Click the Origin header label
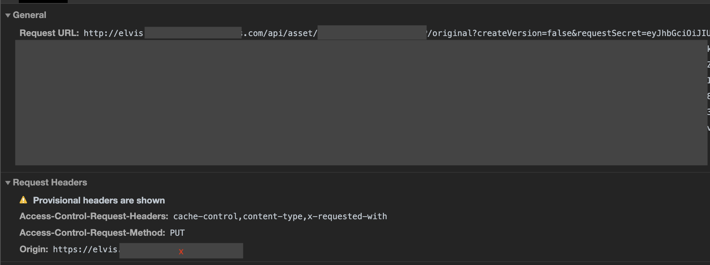 point(33,249)
